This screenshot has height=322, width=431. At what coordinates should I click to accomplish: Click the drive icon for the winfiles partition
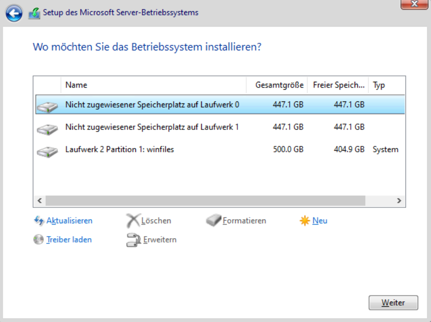click(47, 151)
